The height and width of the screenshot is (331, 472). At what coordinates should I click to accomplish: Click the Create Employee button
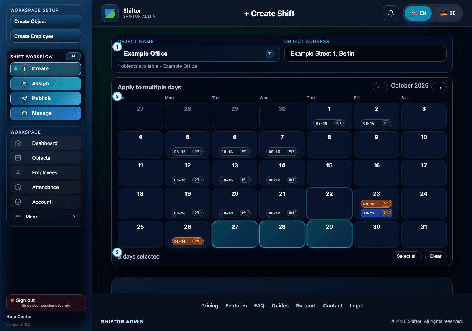click(x=46, y=36)
